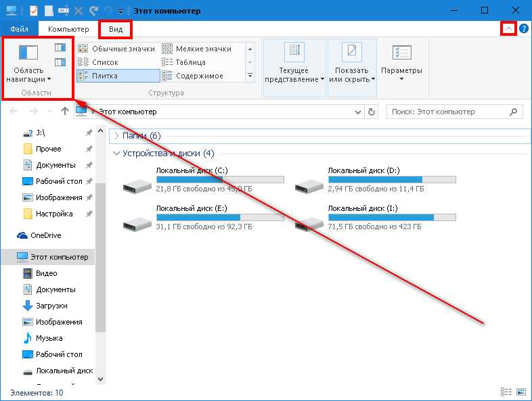The width and height of the screenshot is (532, 401).
Task: Open Настройка folder in sidebar
Action: pos(54,214)
